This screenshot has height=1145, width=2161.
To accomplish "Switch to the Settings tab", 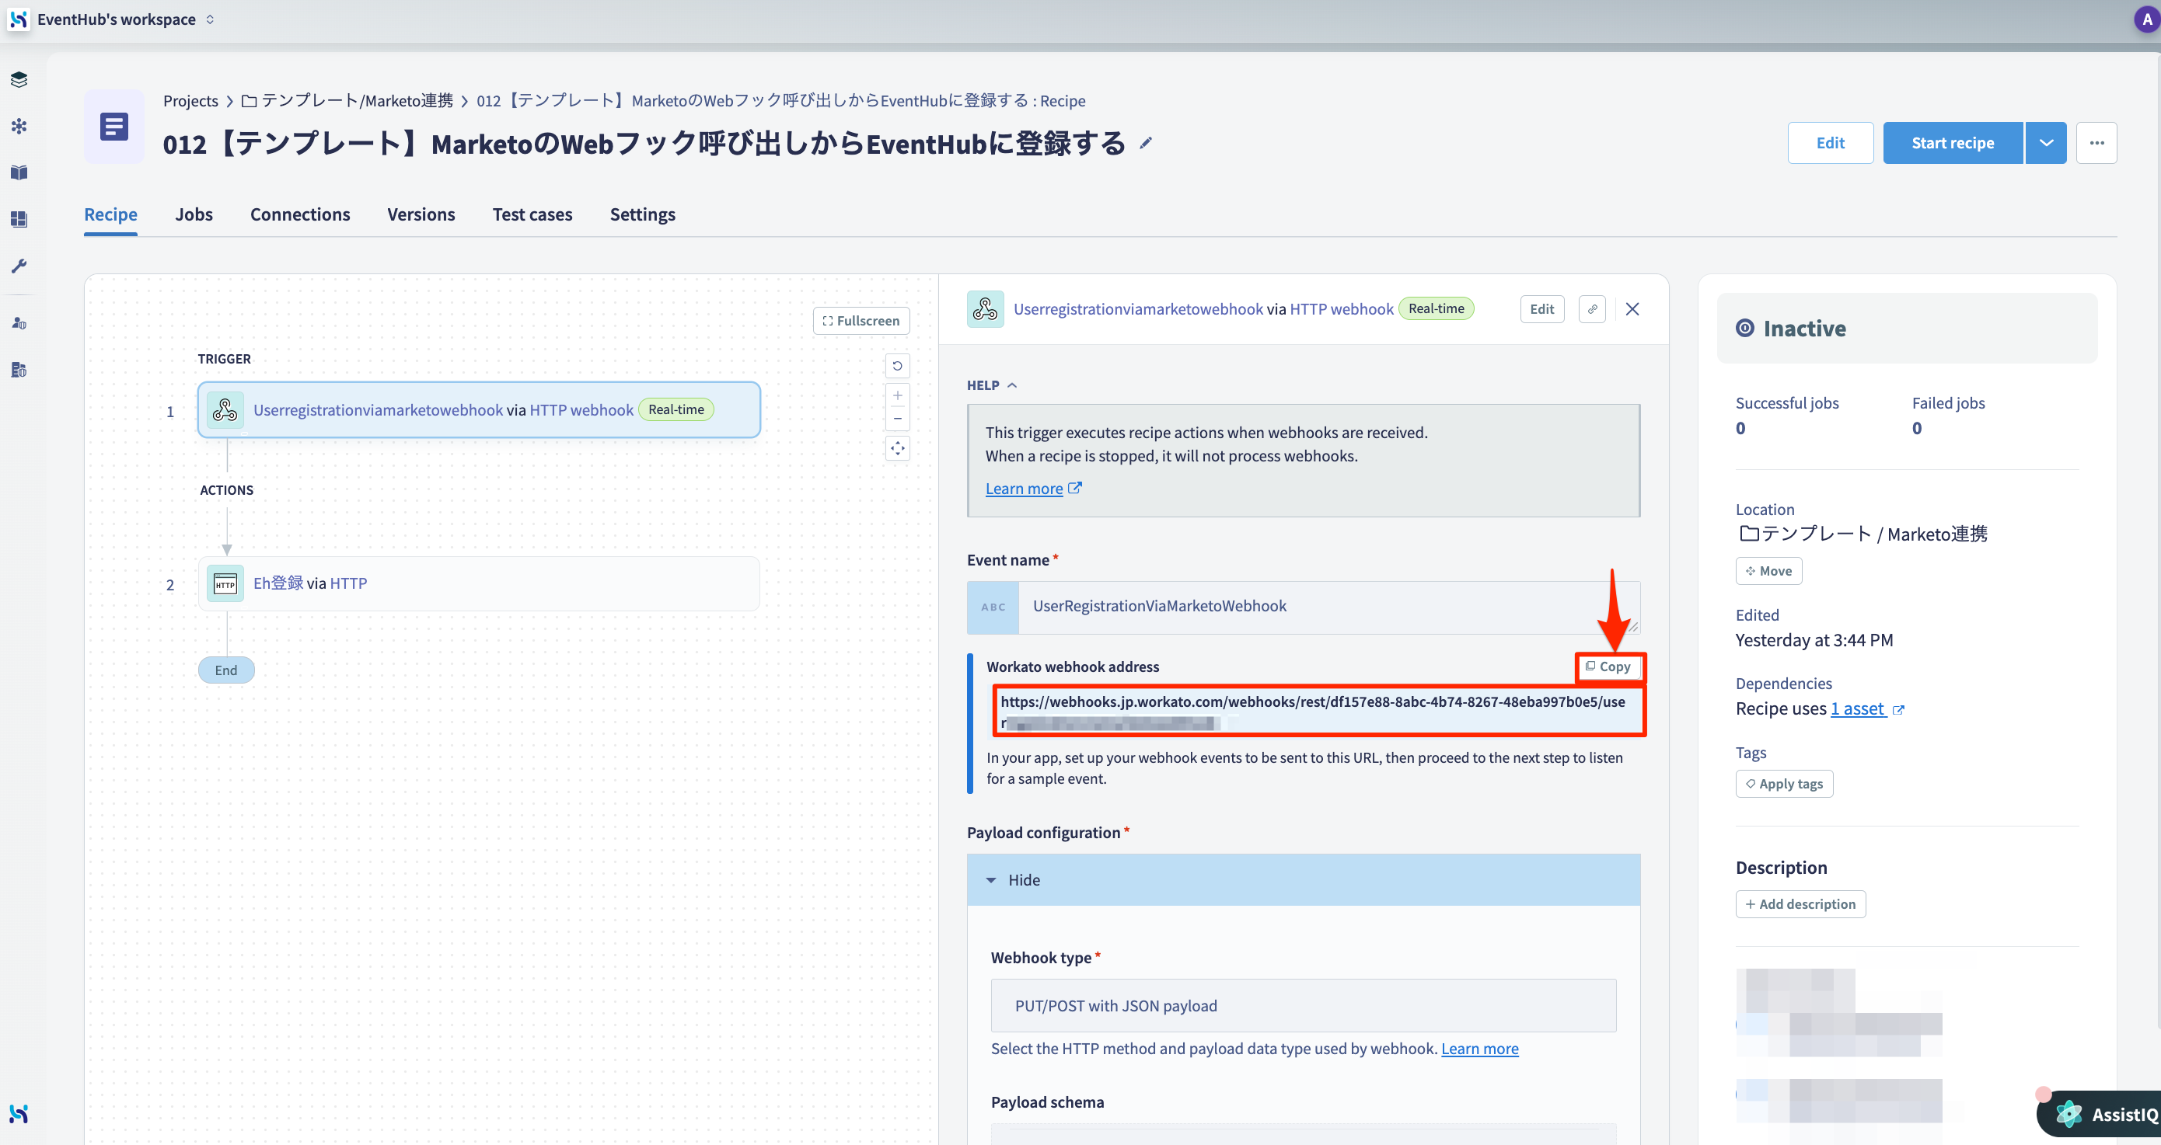I will point(643,214).
